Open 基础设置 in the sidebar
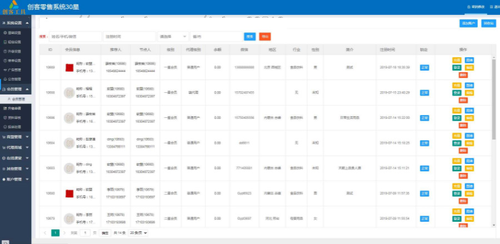This screenshot has height=244, width=500. 16,33
